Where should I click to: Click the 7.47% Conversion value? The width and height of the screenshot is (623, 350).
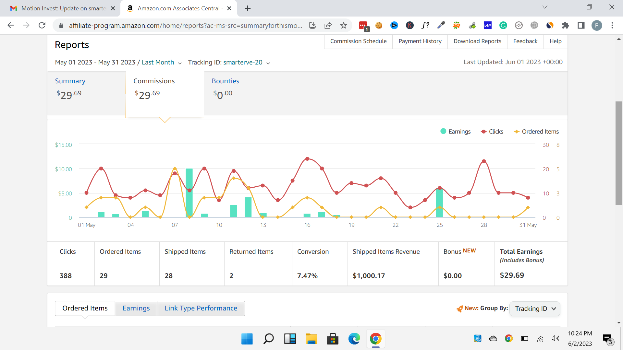tap(307, 276)
